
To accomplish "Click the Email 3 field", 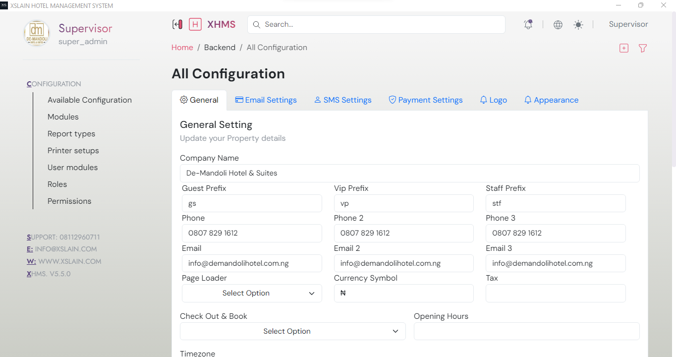I will [556, 263].
